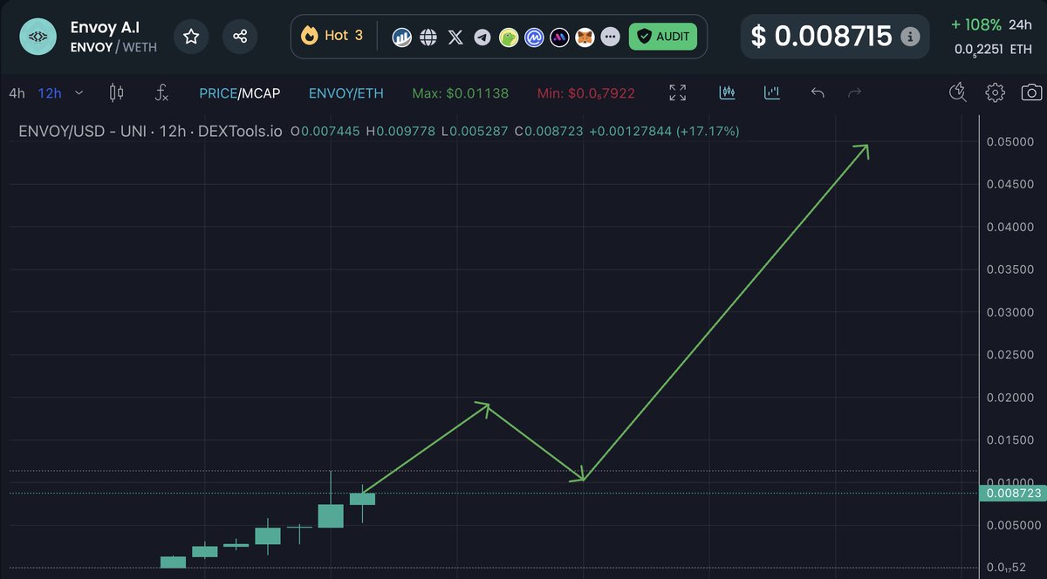This screenshot has height=579, width=1047.
Task: Switch the chart to the 4h timeframe
Action: click(17, 92)
